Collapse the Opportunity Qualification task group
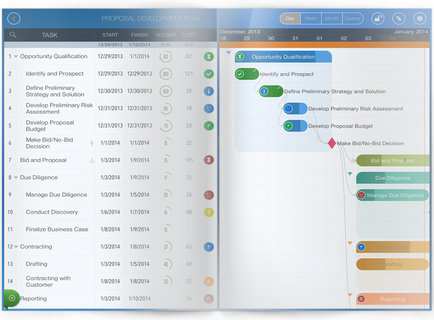Viewport: 434px width, 320px height. [16, 56]
